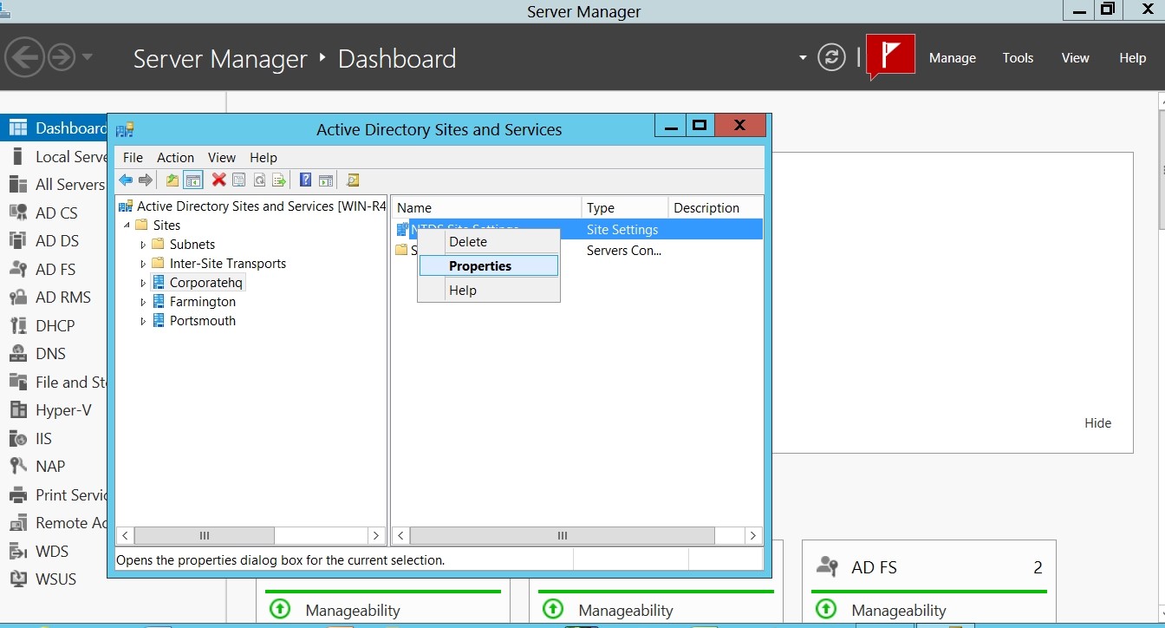Open Server Manager's Help menu in header
This screenshot has height=628, width=1165.
[1132, 58]
